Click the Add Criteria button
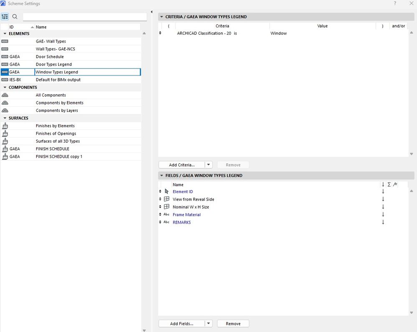The height and width of the screenshot is (332, 417). click(182, 165)
